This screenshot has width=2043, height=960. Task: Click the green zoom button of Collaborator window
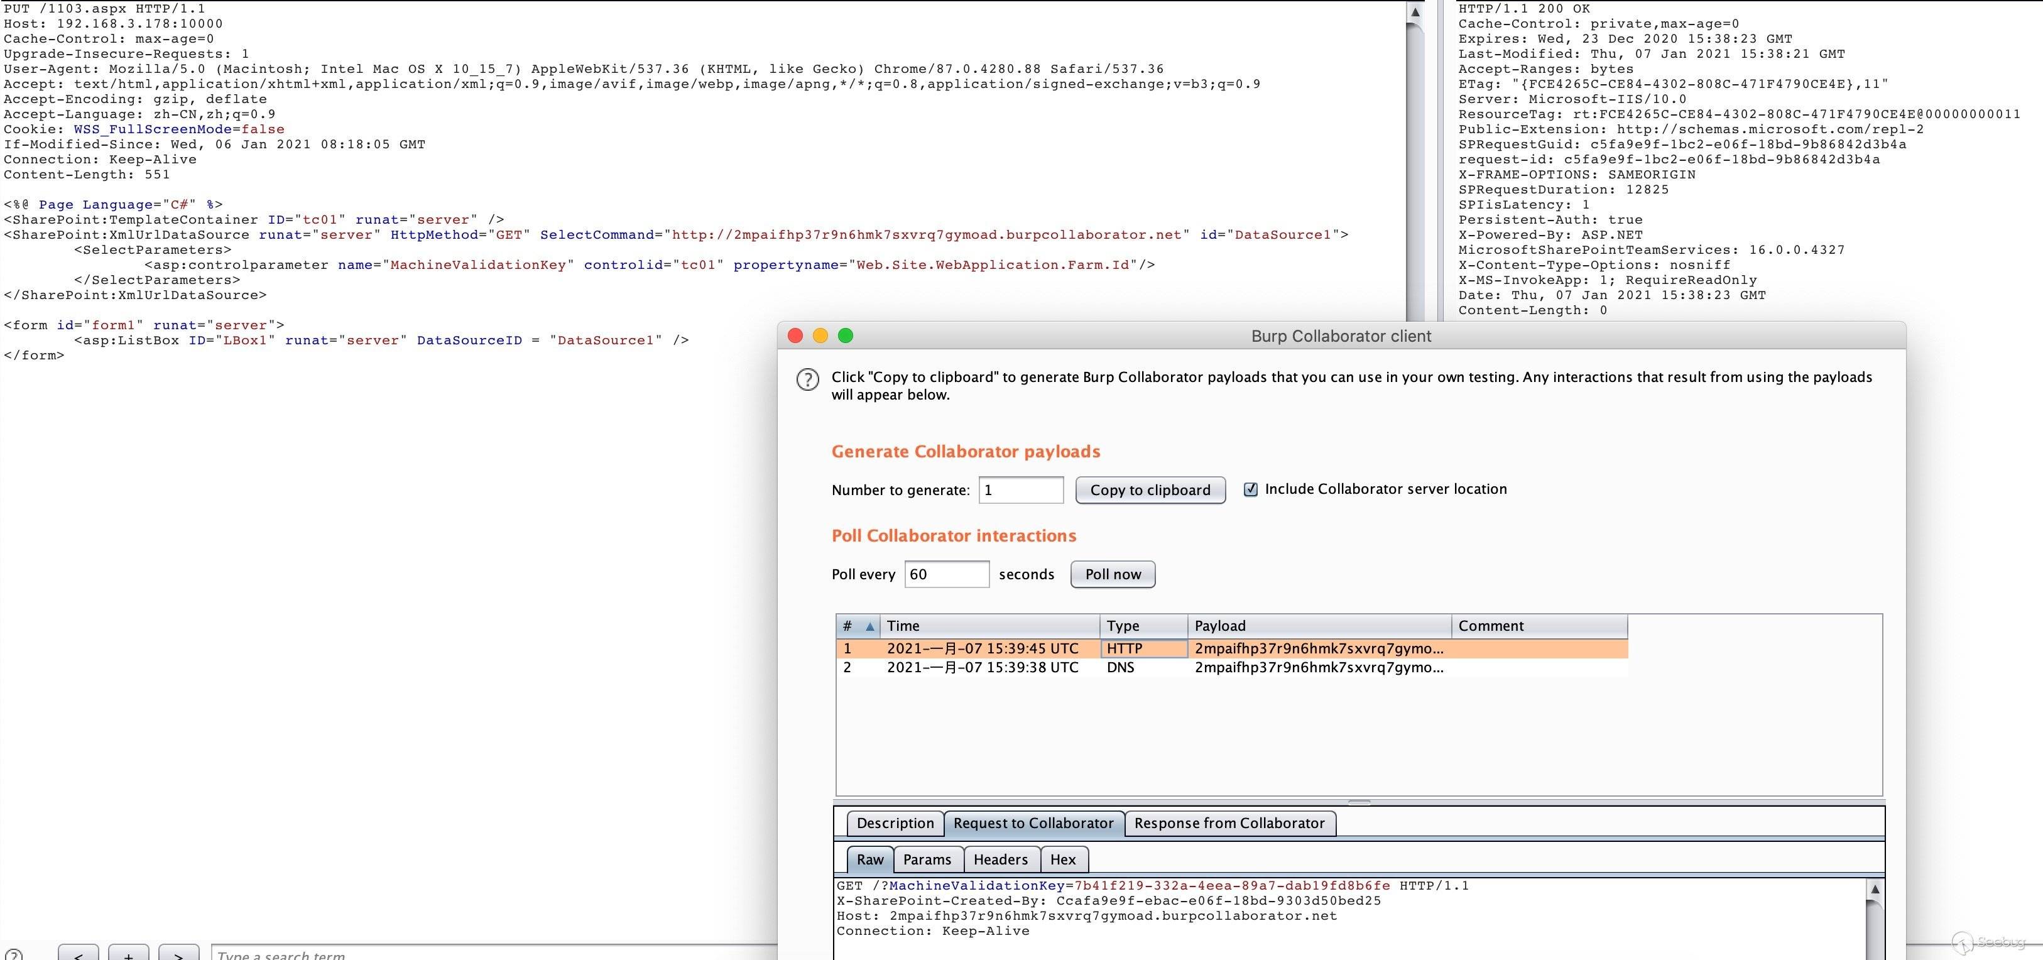click(846, 335)
